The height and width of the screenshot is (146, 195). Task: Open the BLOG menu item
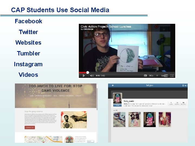55,96
